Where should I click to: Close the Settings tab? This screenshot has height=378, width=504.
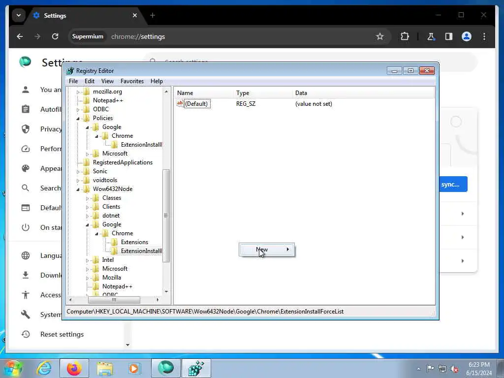(135, 15)
